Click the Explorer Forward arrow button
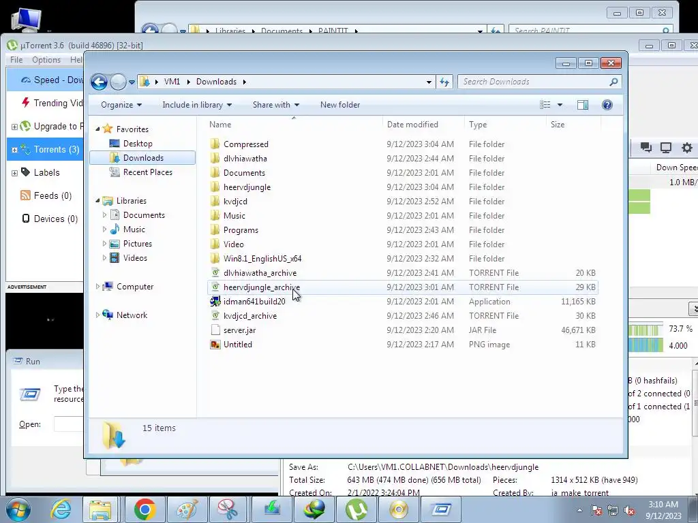 pos(118,82)
